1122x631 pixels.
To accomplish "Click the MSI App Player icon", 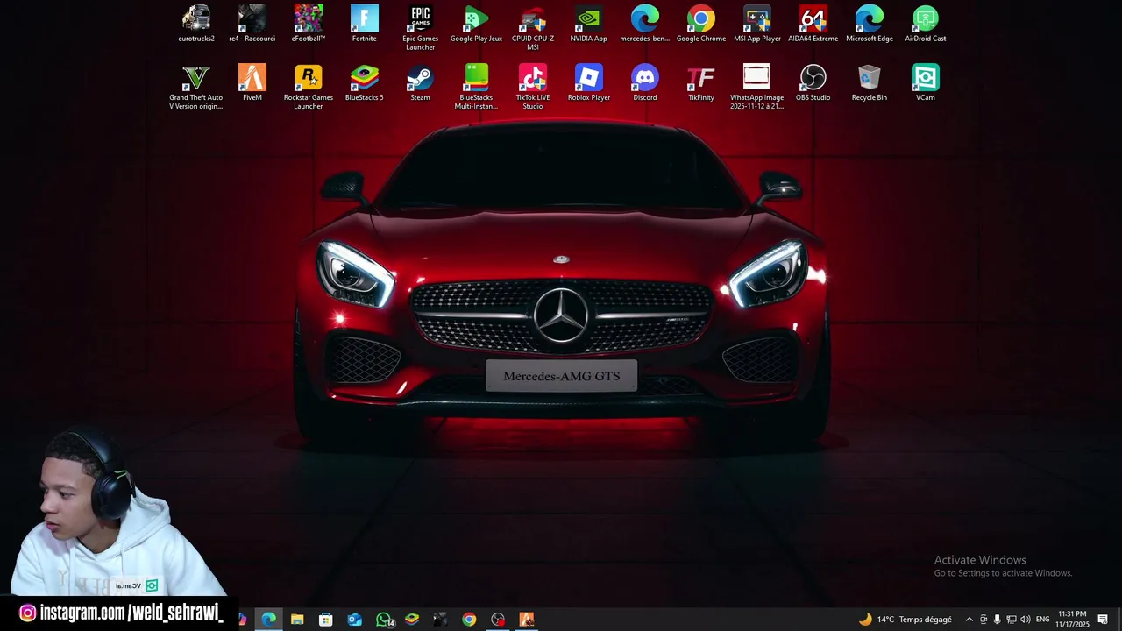I will tap(757, 24).
